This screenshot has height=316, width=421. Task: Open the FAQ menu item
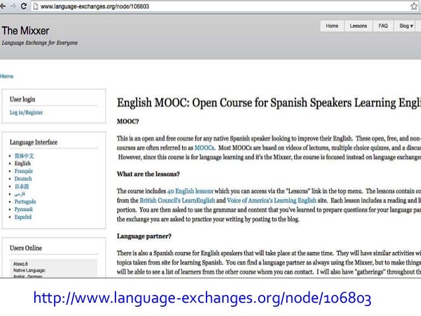[383, 26]
